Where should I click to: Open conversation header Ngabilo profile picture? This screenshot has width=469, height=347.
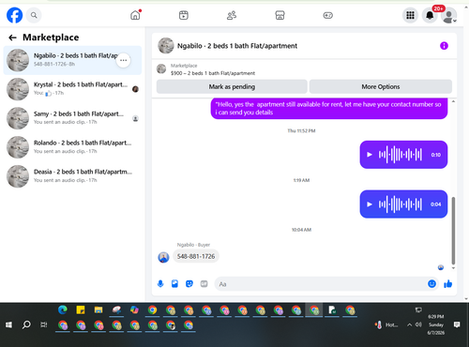coord(166,46)
